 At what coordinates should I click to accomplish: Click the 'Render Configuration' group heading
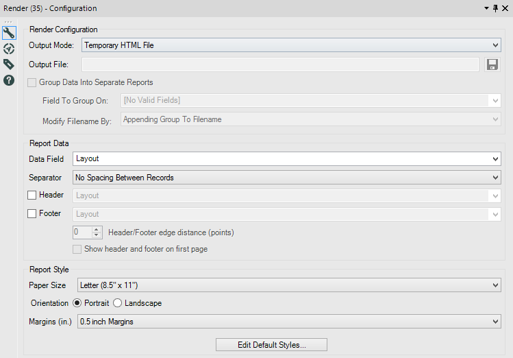(64, 29)
